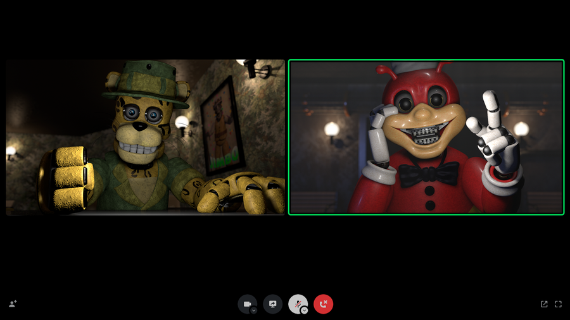This screenshot has height=320, width=570.
Task: Pop out the call window
Action: [x=544, y=304]
